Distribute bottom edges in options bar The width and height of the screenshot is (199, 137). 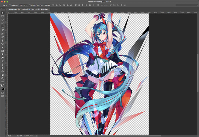point(83,5)
